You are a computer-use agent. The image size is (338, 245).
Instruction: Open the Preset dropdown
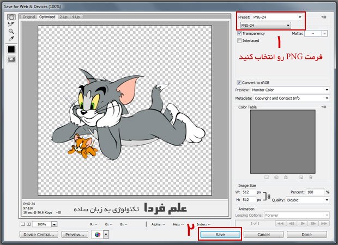tap(299, 17)
